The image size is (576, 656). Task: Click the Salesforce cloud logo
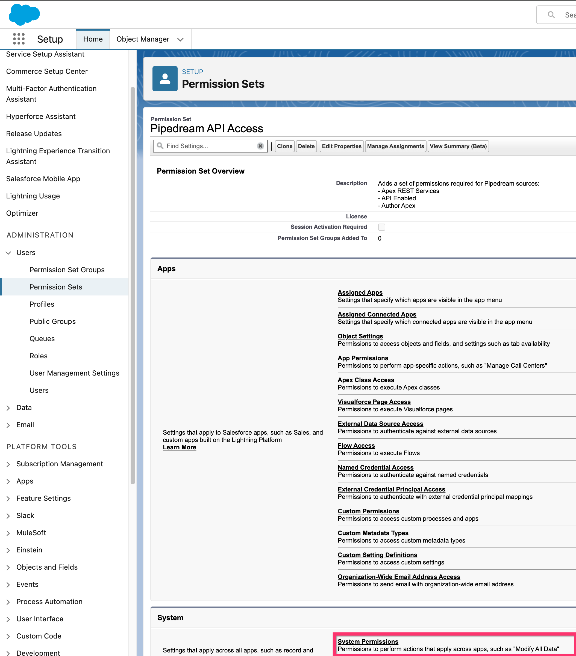coord(24,14)
